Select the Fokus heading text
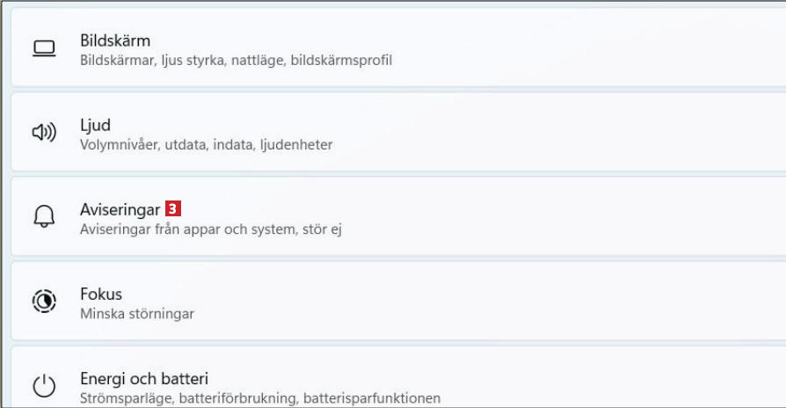The image size is (786, 408). pyautogui.click(x=101, y=294)
